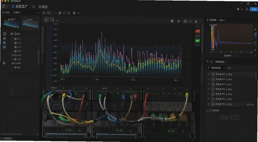Screen dimensions: 258x142
Task: Open search next to 分贝工厂
Action: coord(33,6)
